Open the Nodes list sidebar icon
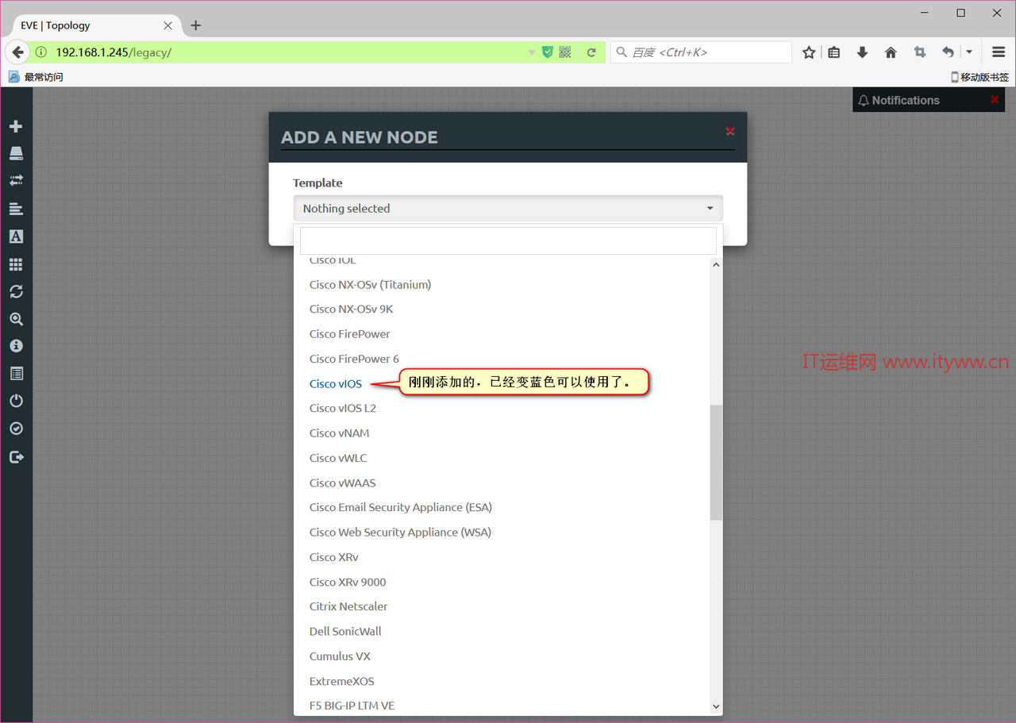Screen dimensions: 1016x723 pyautogui.click(x=16, y=153)
